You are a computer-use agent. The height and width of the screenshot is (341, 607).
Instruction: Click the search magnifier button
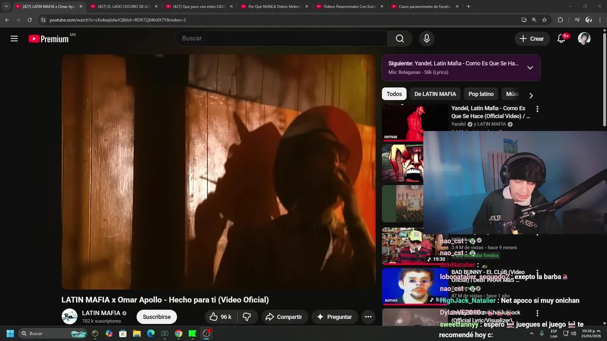pyautogui.click(x=400, y=38)
